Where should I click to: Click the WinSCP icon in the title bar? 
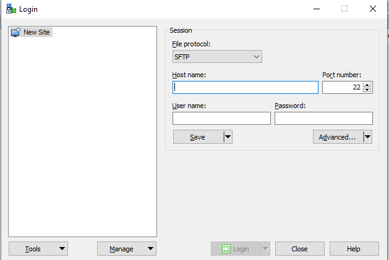11,9
